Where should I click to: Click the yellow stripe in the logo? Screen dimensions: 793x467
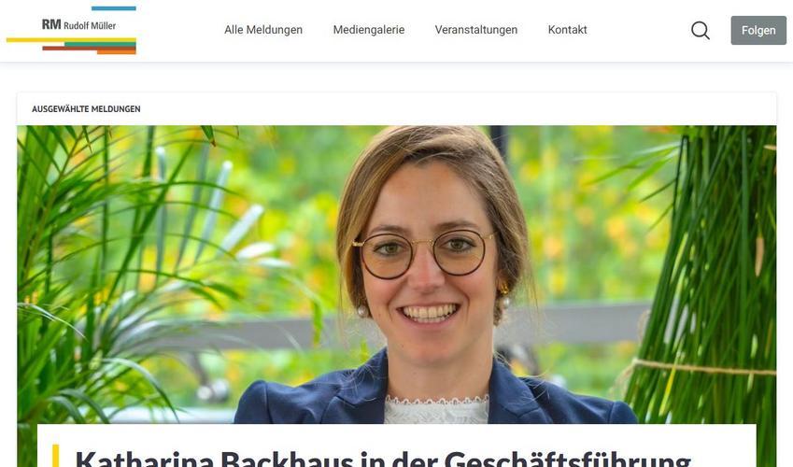coord(71,40)
